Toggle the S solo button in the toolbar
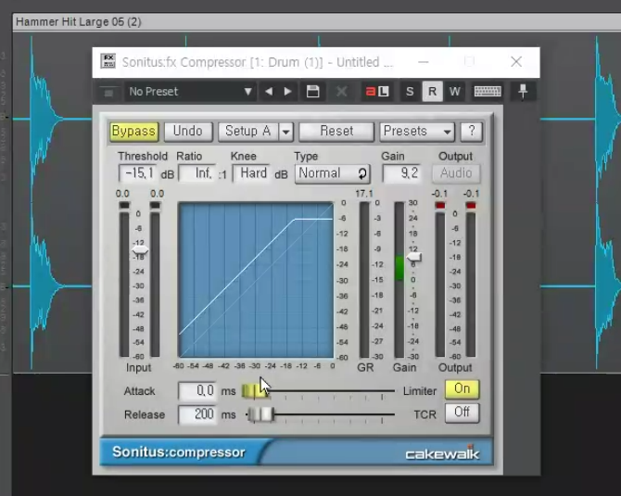621x496 pixels. pos(410,92)
